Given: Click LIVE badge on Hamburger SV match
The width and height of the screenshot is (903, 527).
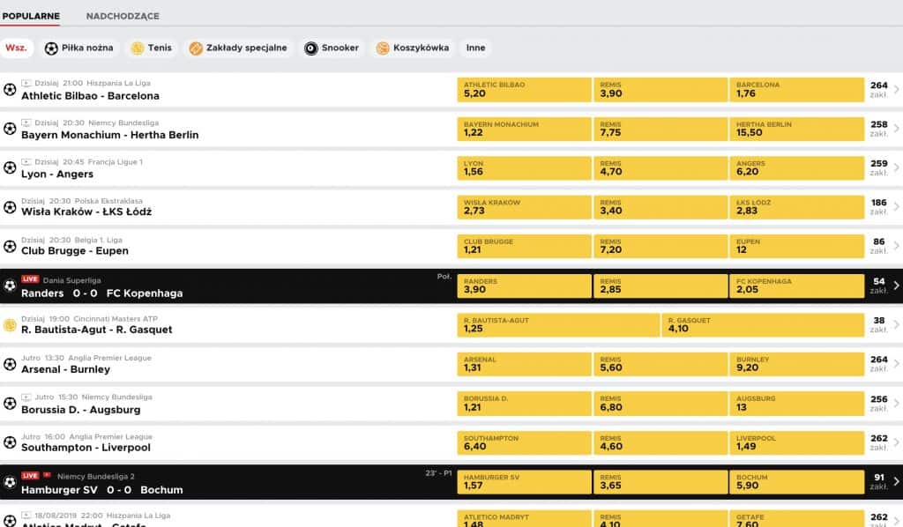Looking at the screenshot, I should 30,476.
